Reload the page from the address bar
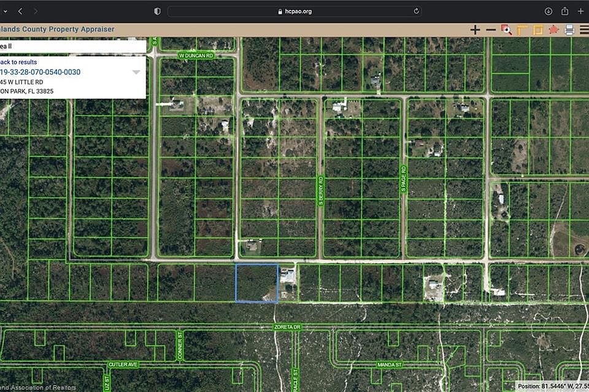The width and height of the screenshot is (589, 392). click(x=417, y=11)
